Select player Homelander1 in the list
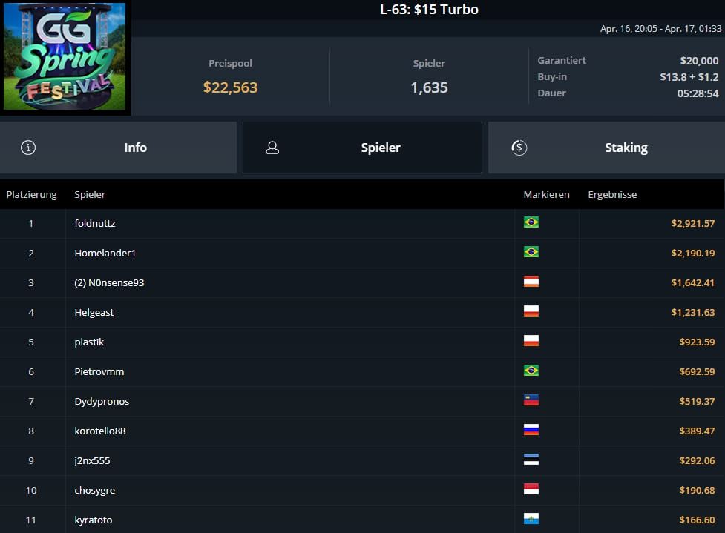Screen dimensions: 725x533 [362, 253]
